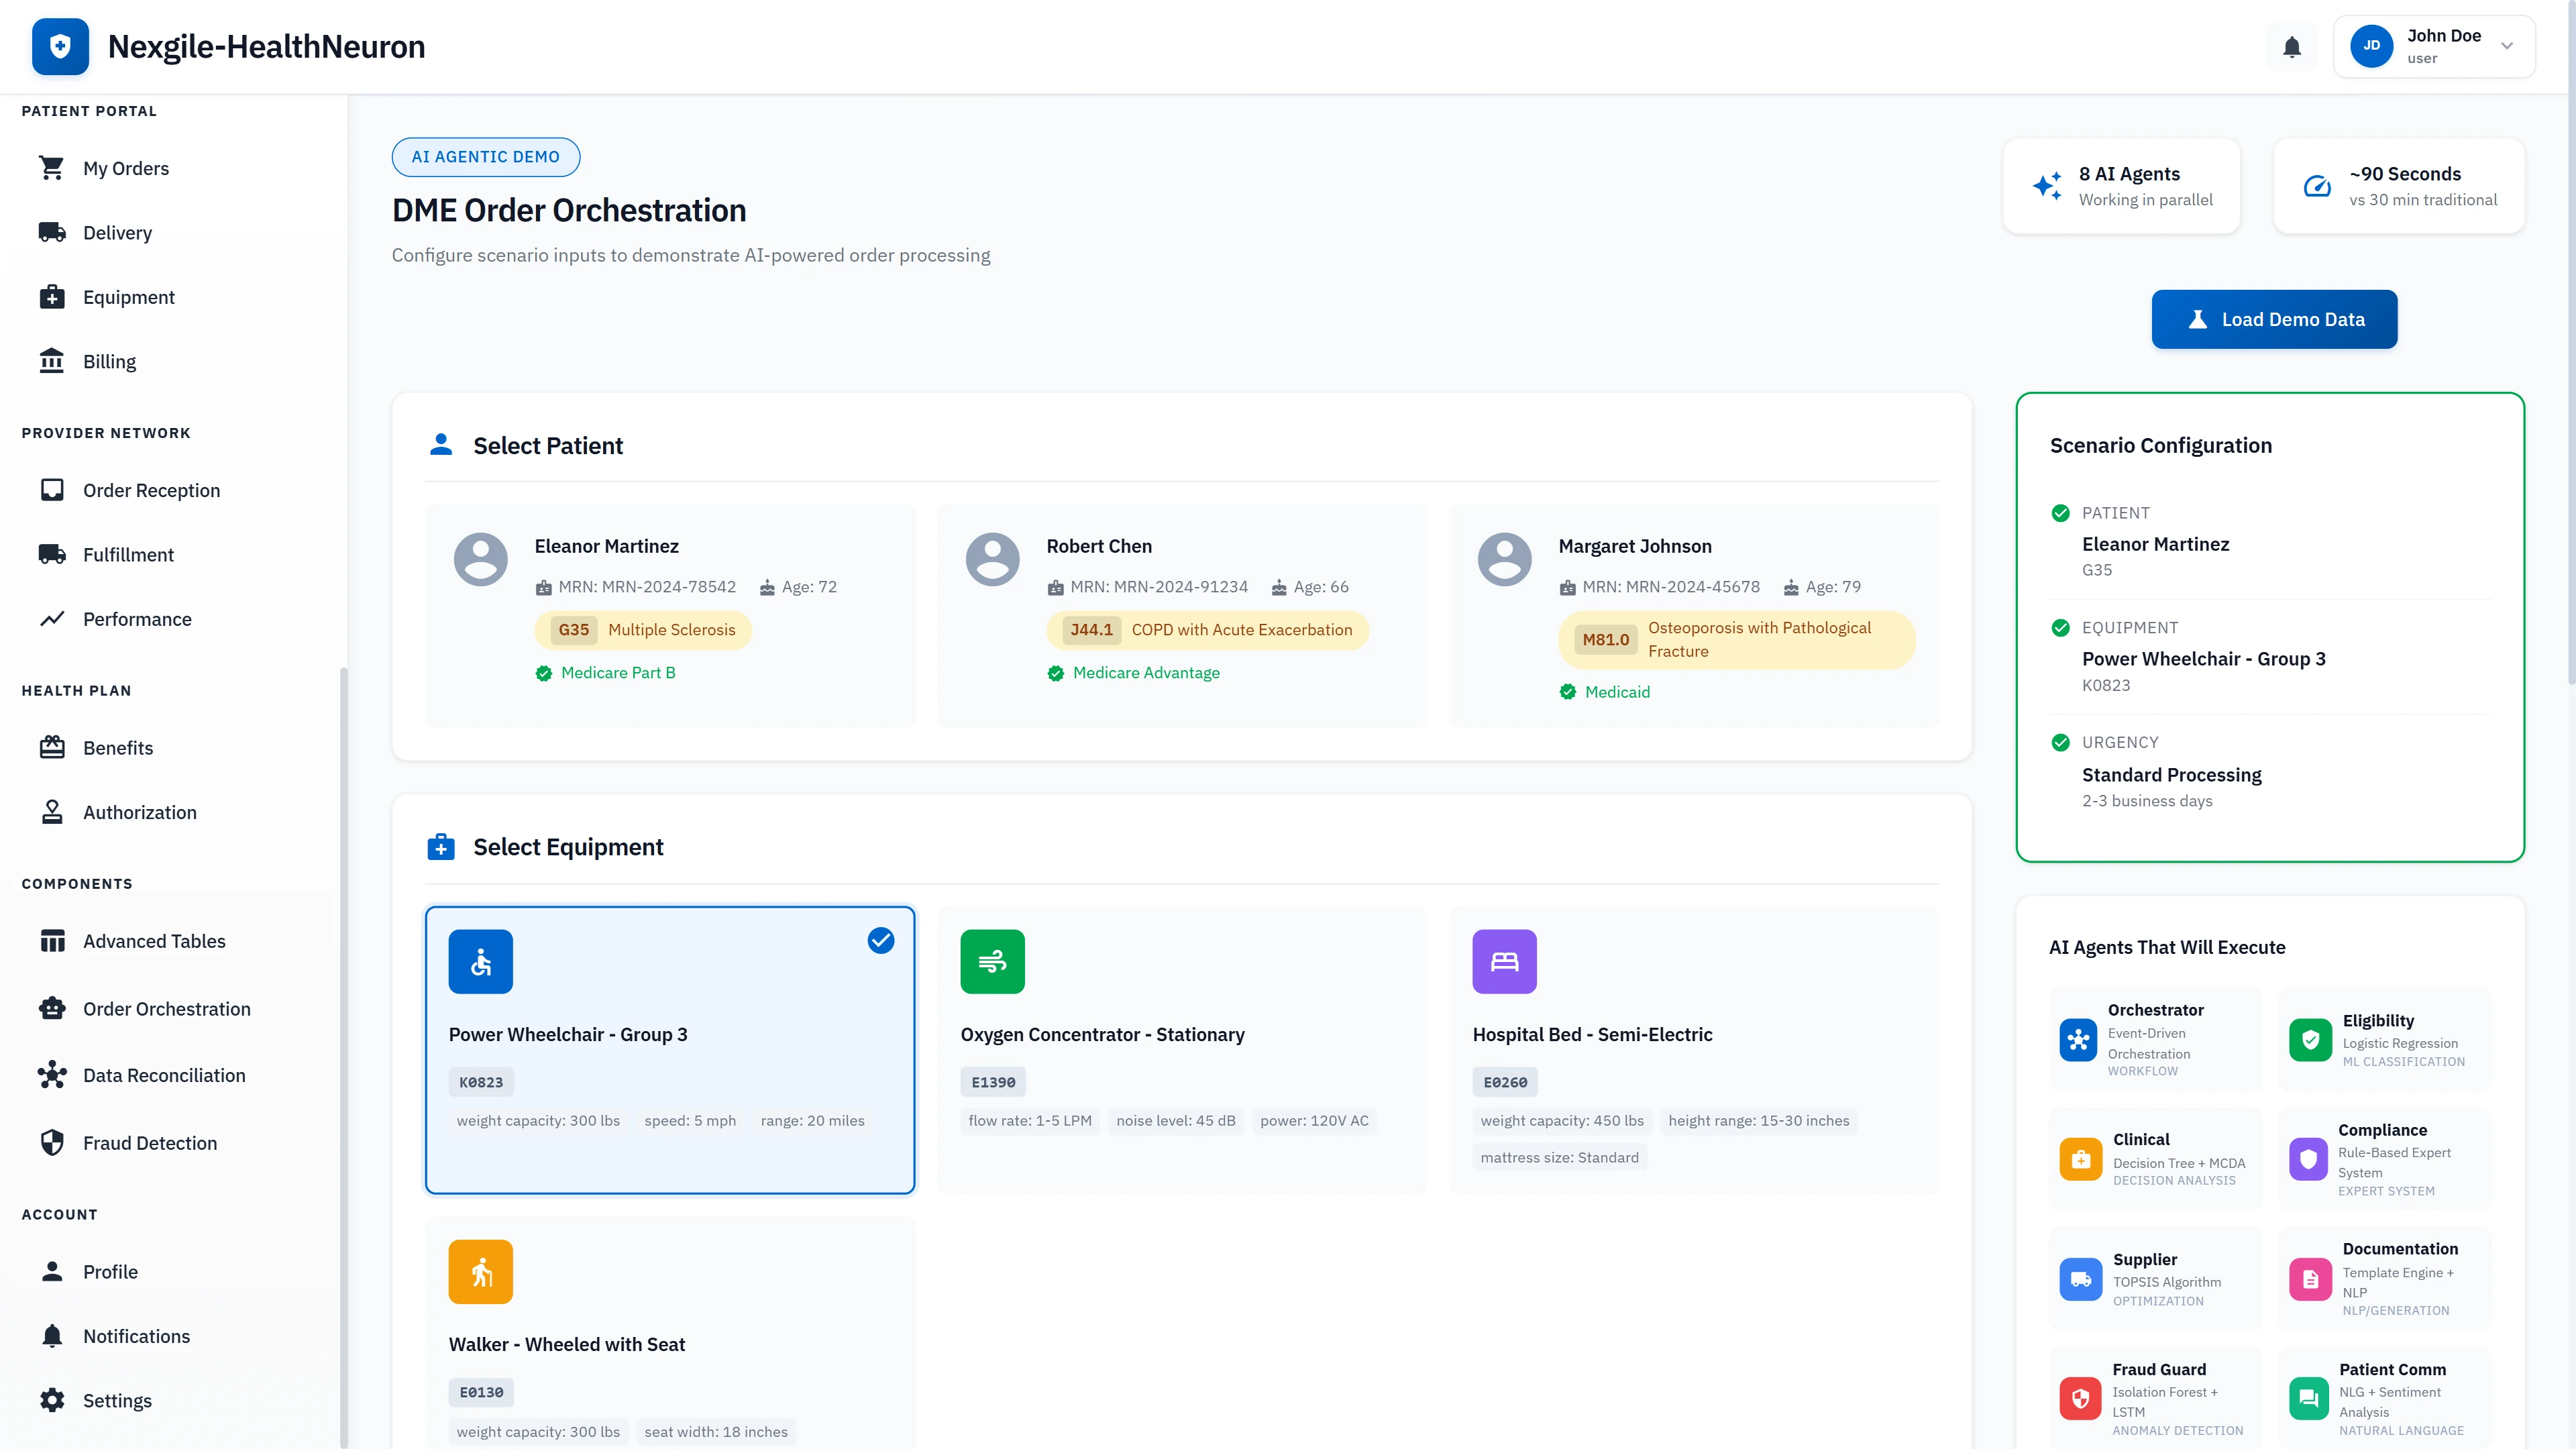Screen dimensions: 2576x1449
Task: Open the notifications bell in top bar
Action: [x=2291, y=46]
